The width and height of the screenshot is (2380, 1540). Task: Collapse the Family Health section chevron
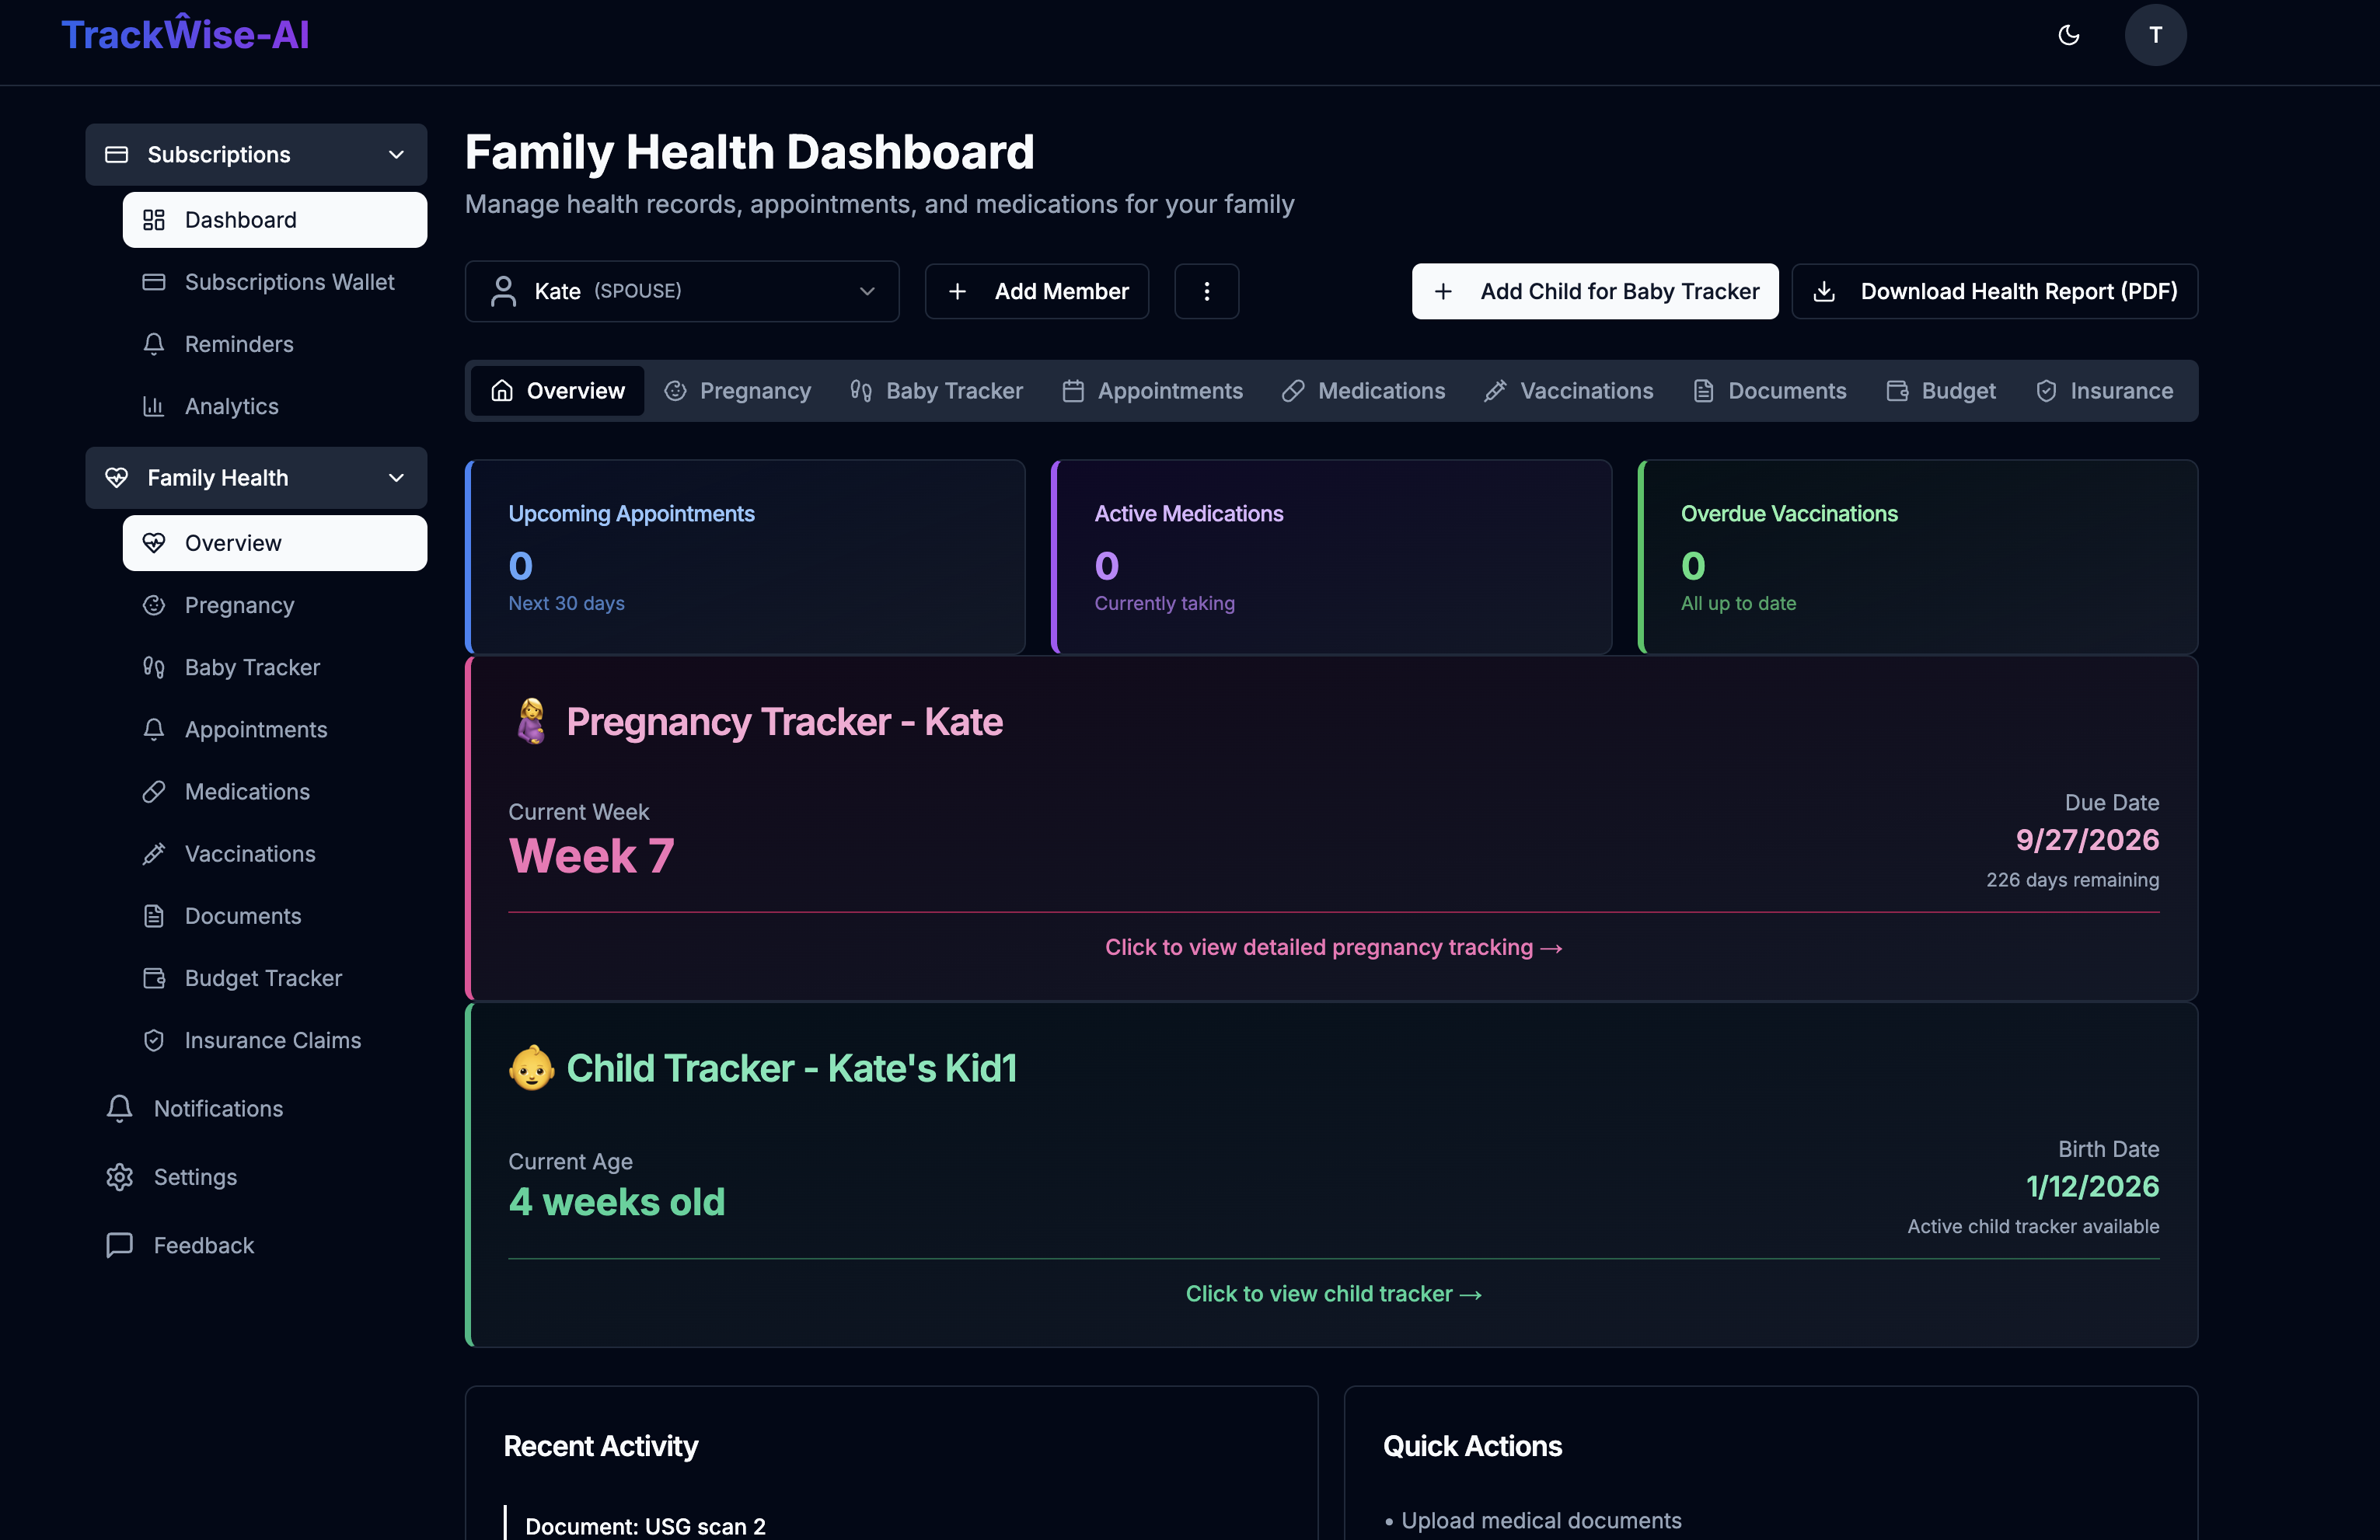(395, 478)
